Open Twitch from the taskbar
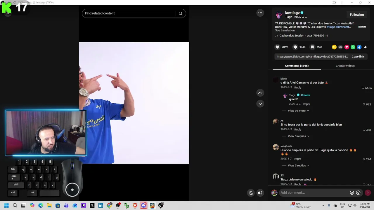This screenshot has width=374, height=210. pos(83,205)
